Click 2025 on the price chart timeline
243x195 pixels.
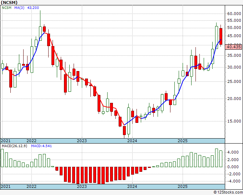[x=183, y=141]
